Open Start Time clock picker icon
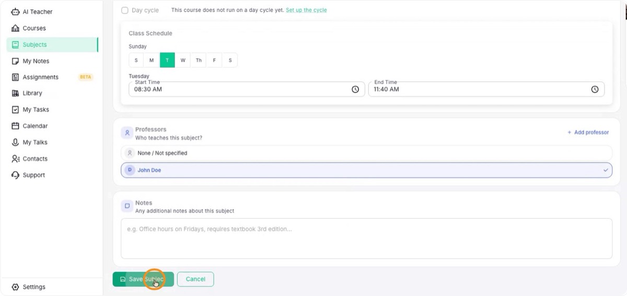Viewport: 627px width, 296px height. pyautogui.click(x=355, y=89)
